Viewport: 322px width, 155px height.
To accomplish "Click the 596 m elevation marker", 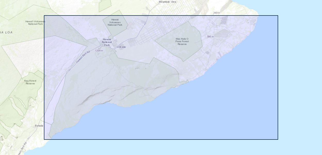I will click(210, 37).
